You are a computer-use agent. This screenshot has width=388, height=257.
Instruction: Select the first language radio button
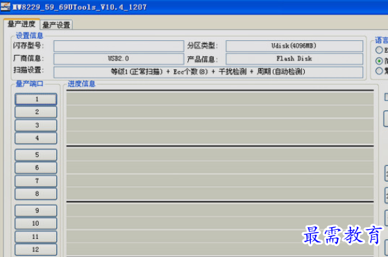[379, 50]
